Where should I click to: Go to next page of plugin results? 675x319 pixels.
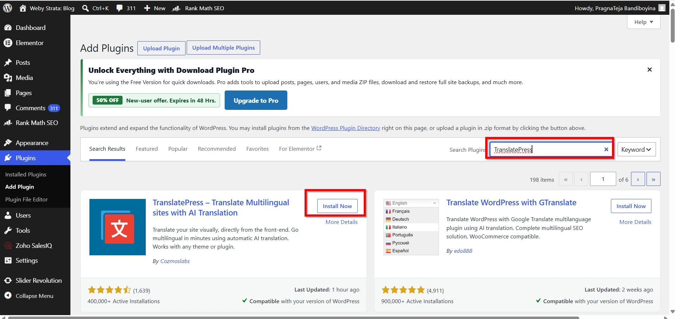638,179
